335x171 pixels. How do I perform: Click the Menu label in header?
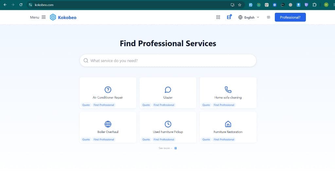pos(35,17)
